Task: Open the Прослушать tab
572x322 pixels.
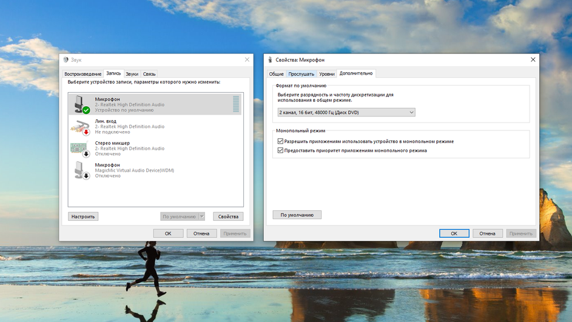Action: [x=301, y=74]
